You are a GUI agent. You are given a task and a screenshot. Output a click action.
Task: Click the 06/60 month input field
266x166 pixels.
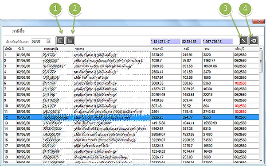point(41,41)
